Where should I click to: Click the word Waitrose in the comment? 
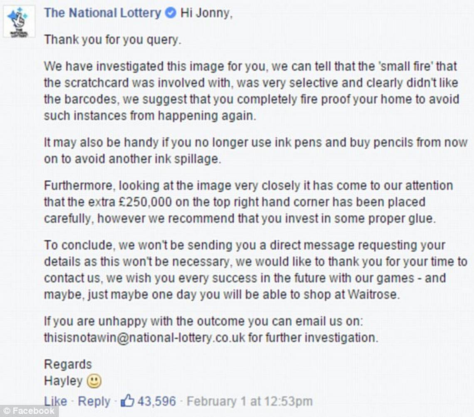click(x=374, y=295)
